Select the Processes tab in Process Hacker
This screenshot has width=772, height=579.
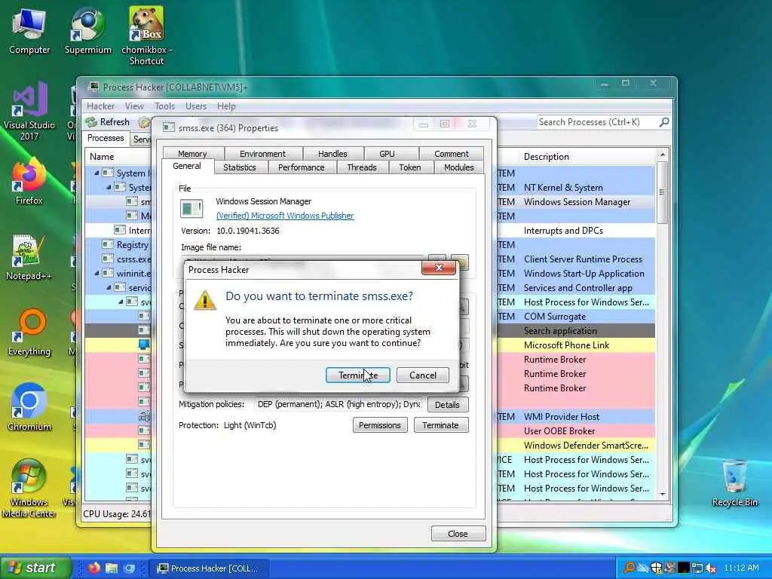[106, 139]
